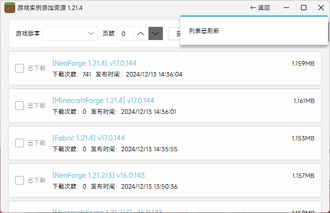
Task: Maximize the resource window
Action: [x=304, y=7]
